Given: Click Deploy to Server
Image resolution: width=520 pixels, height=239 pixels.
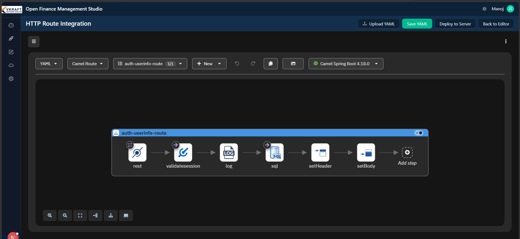Looking at the screenshot, I should click(455, 24).
